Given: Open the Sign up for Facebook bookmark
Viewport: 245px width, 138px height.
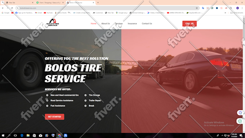Looking at the screenshot, I should click(x=24, y=13).
